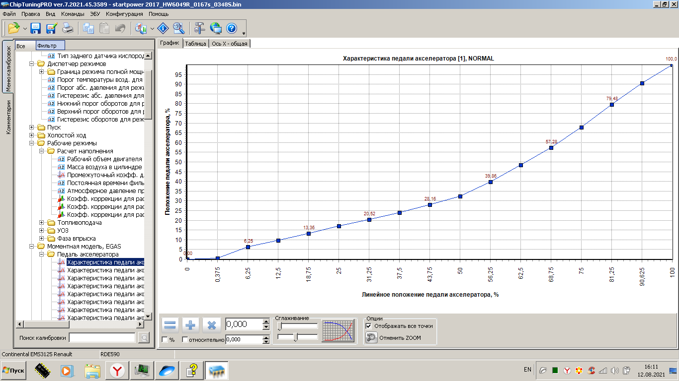Click the open file folder icon
Screen dimensions: 679x381
pyautogui.click(x=13, y=28)
